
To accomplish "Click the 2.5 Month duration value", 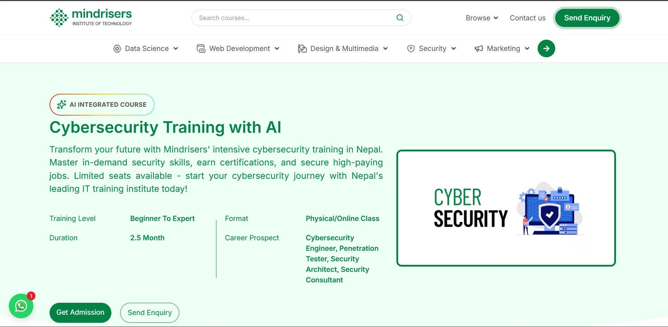I will coord(147,238).
